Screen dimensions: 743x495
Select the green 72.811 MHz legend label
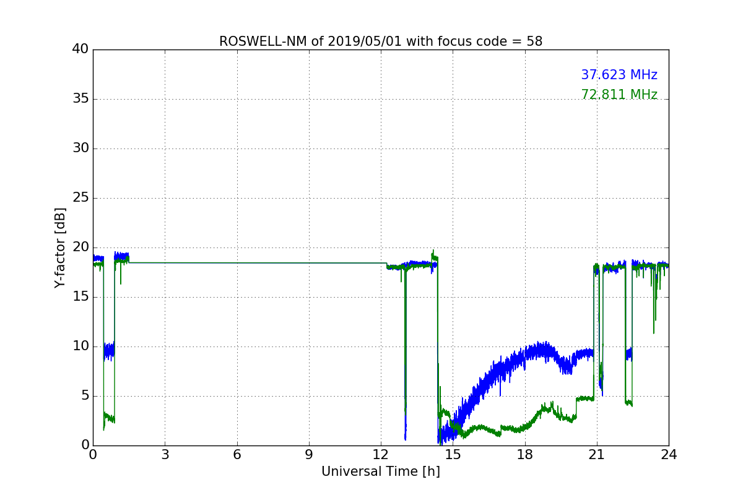[x=619, y=95]
